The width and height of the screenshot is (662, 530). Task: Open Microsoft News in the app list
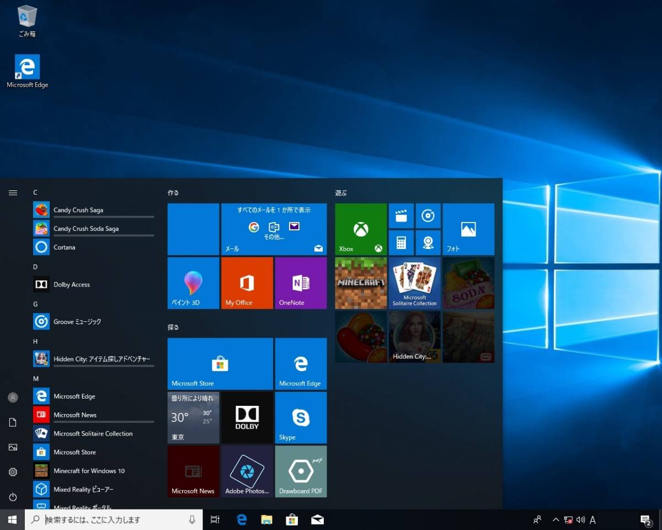click(x=94, y=415)
